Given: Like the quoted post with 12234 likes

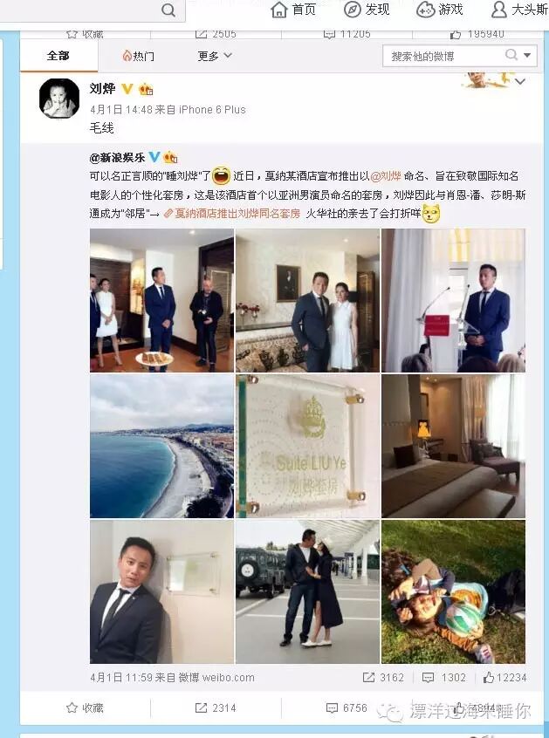Looking at the screenshot, I should [x=489, y=677].
